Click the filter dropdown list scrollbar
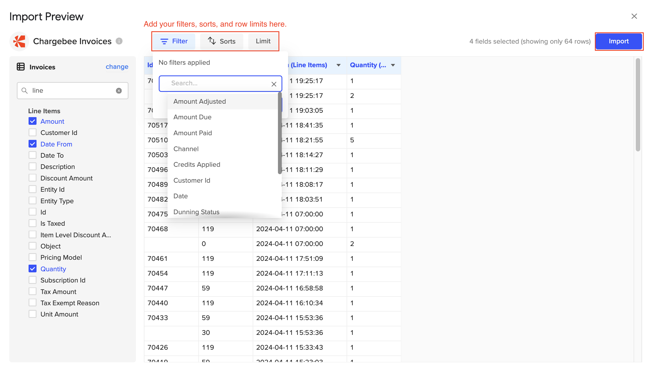 coord(280,133)
